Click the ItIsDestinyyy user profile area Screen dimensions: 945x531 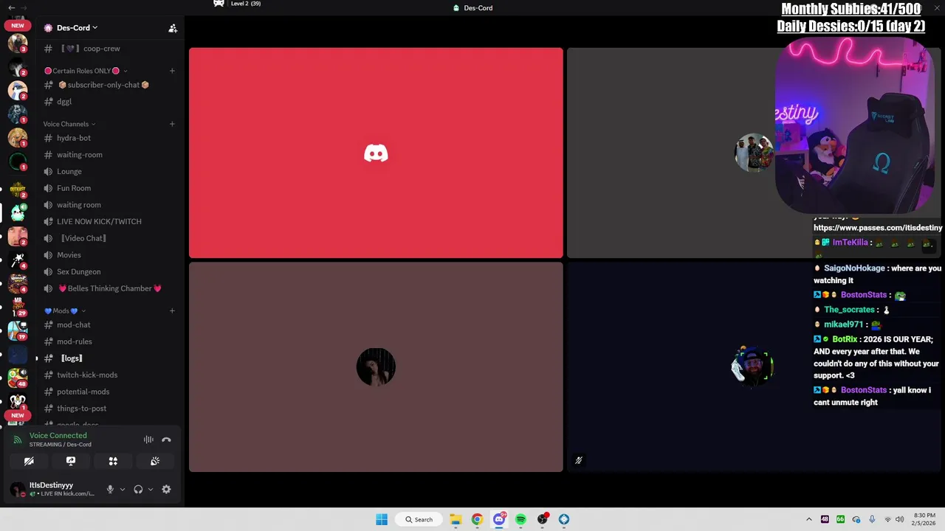click(53, 489)
